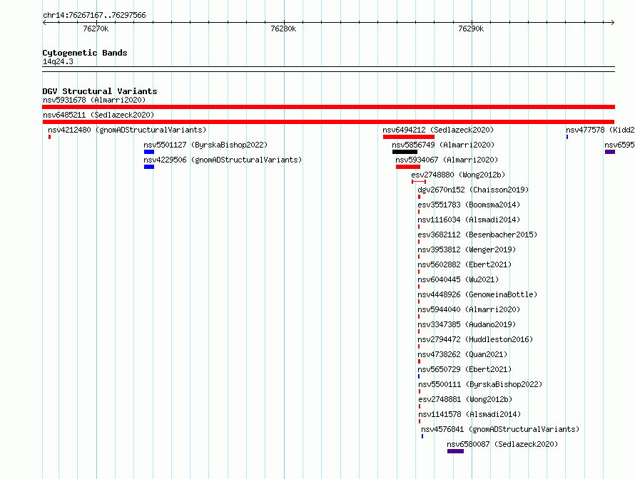Screen dimensions: 635x479
Task: Select nsv6494212 (Sedlazeck2020) label
Action: click(438, 130)
